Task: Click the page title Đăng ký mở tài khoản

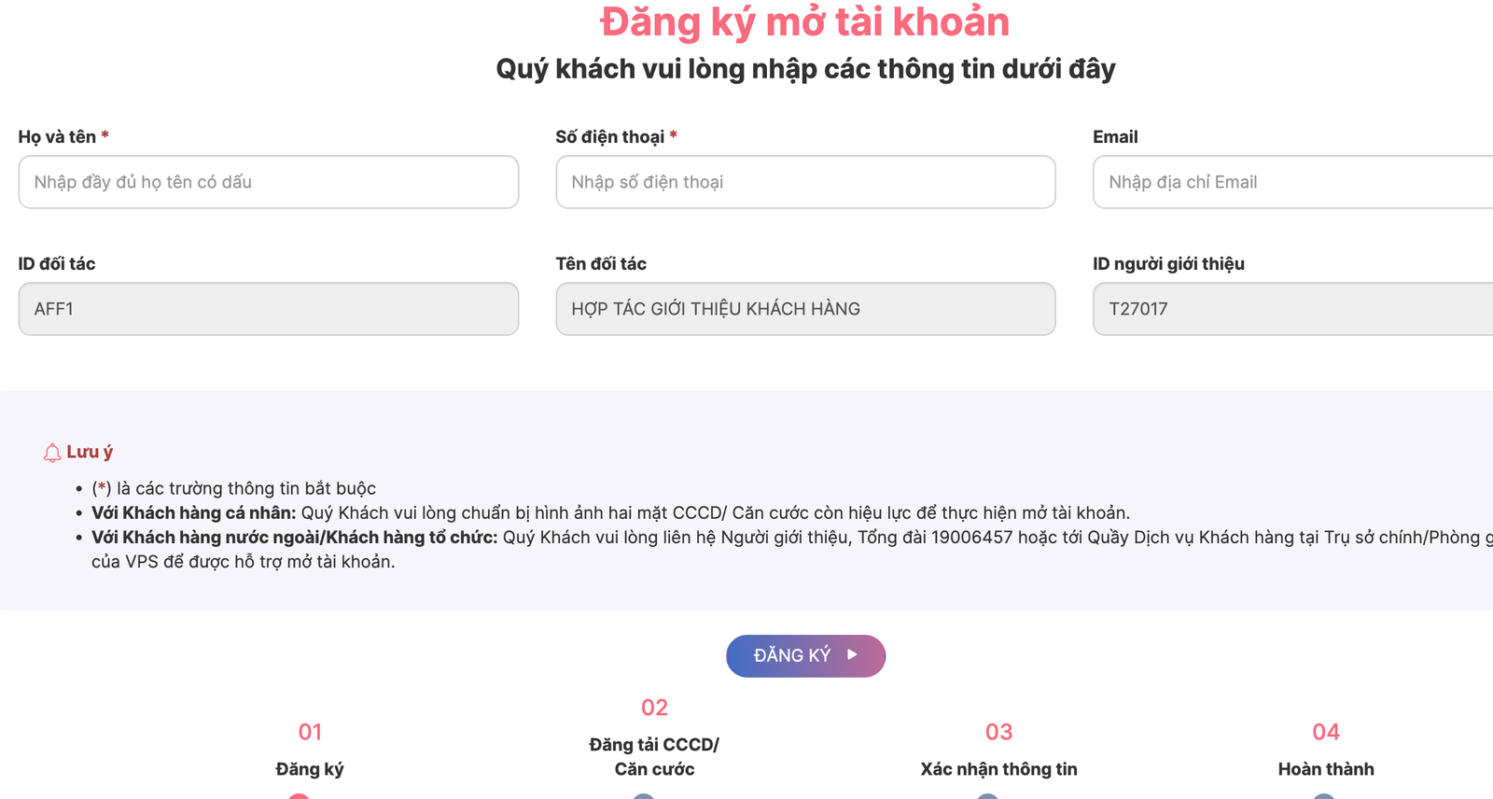Action: tap(805, 22)
